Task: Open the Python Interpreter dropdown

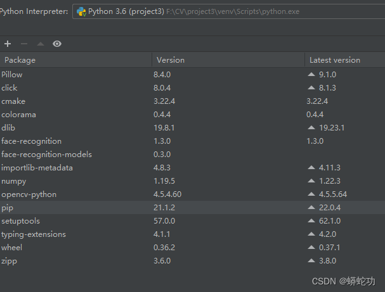Action: click(228, 11)
